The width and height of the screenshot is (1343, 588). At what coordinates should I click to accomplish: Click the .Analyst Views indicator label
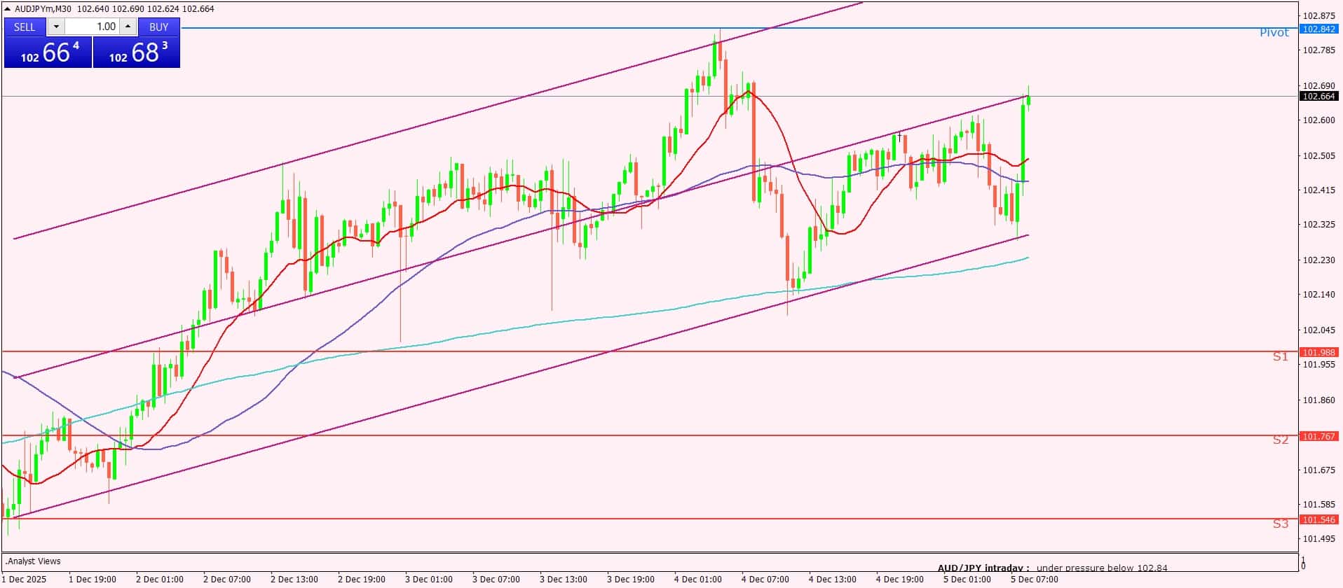[x=34, y=561]
